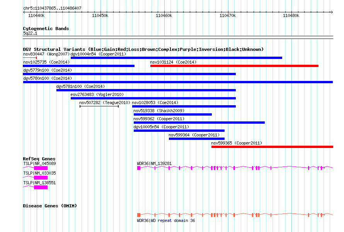Click the DGV Structural Variants track title
This screenshot has width=344, height=232.
point(143,49)
